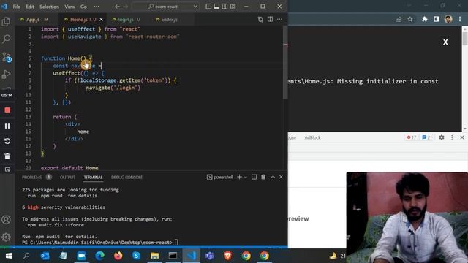Pause the screen recording
468x263 pixels.
point(7,126)
